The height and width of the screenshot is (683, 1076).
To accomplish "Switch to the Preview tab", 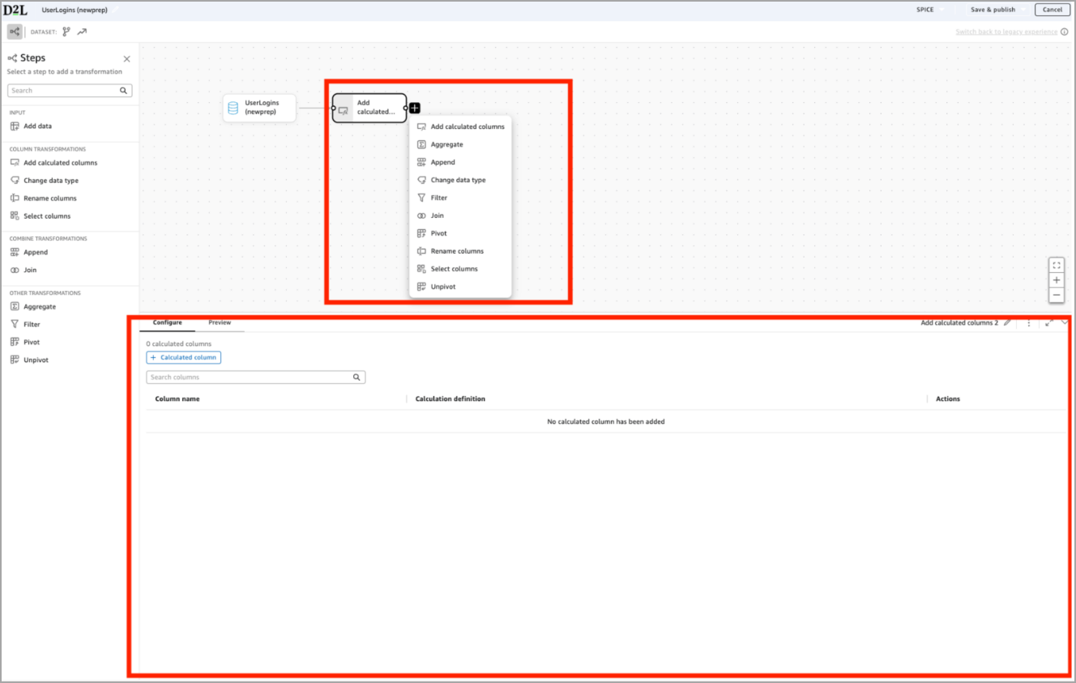I will [219, 322].
